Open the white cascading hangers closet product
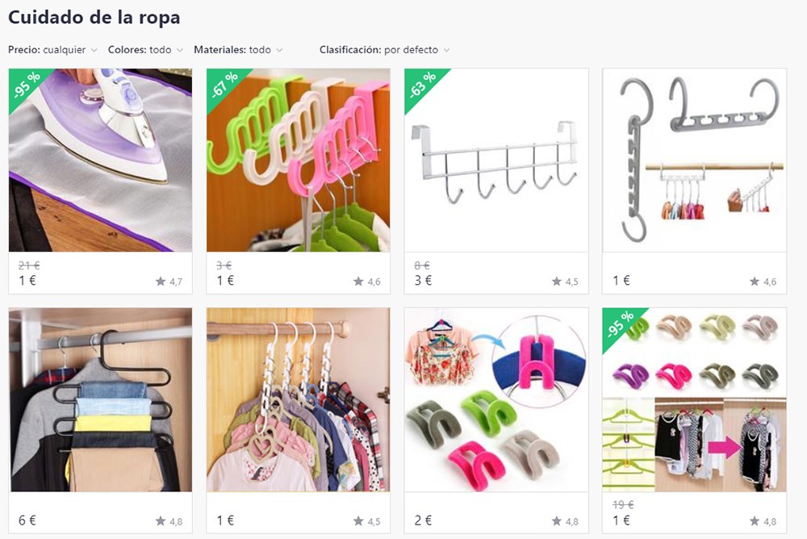Screen dimensions: 807x539 tap(298, 400)
